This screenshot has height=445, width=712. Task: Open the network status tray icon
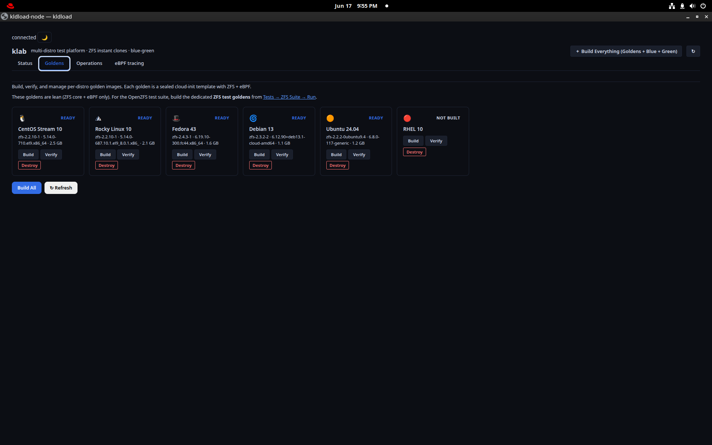[x=672, y=6]
